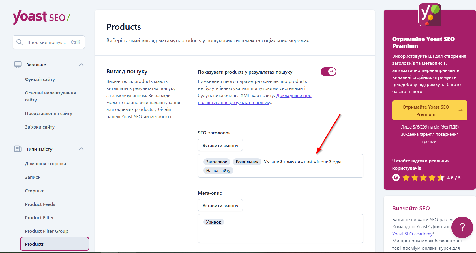Open Зв'язки сайту page
The image size is (476, 253).
pos(40,127)
